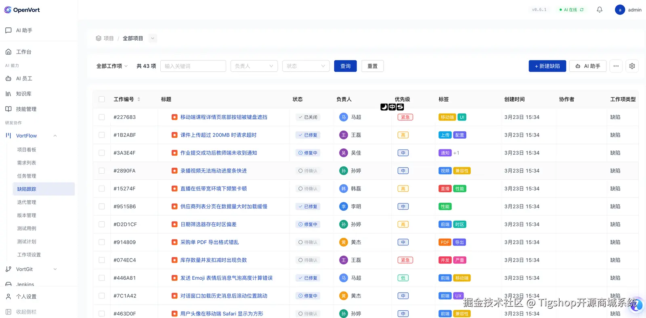This screenshot has width=646, height=318.
Task: Click the OpenVort logo
Action: (22, 10)
